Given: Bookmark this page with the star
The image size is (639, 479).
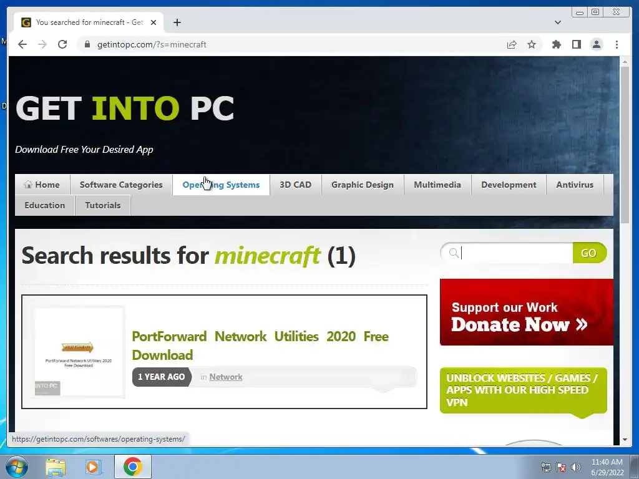Looking at the screenshot, I should pos(532,44).
